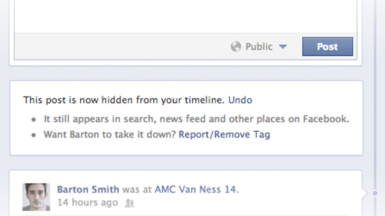Image resolution: width=385 pixels, height=216 pixels.
Task: Focus the status composer text area
Action: (185, 16)
